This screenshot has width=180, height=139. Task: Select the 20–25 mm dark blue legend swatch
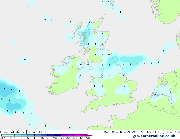click(51, 135)
